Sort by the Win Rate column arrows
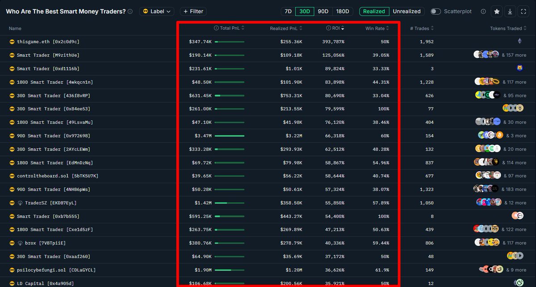This screenshot has width=536, height=287. tap(387, 28)
